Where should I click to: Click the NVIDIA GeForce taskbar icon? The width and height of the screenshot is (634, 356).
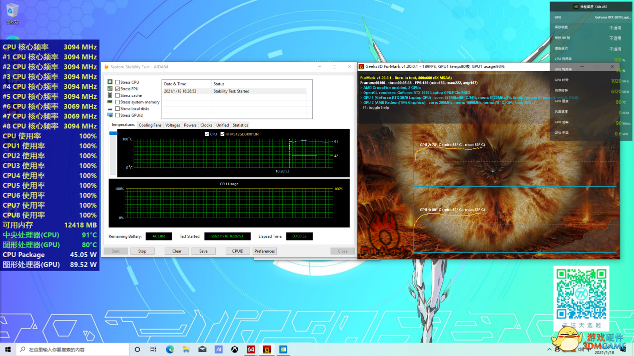(x=283, y=350)
